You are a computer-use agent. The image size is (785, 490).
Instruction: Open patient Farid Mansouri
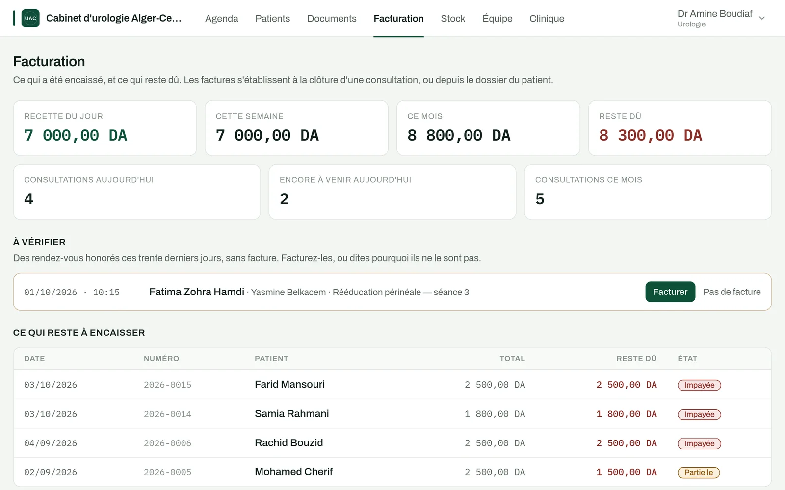(x=290, y=385)
